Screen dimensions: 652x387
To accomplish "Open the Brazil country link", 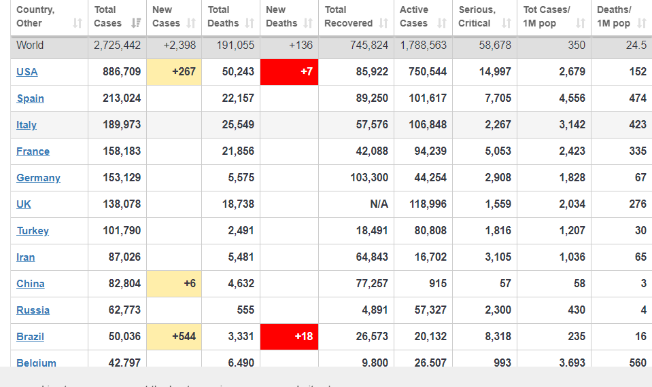I will point(30,337).
